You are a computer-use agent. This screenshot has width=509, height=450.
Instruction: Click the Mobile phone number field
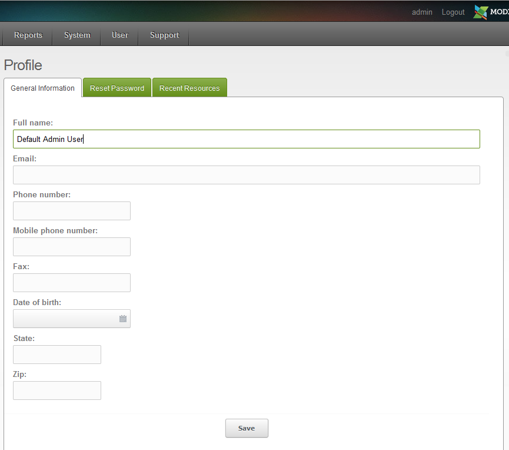coord(72,247)
